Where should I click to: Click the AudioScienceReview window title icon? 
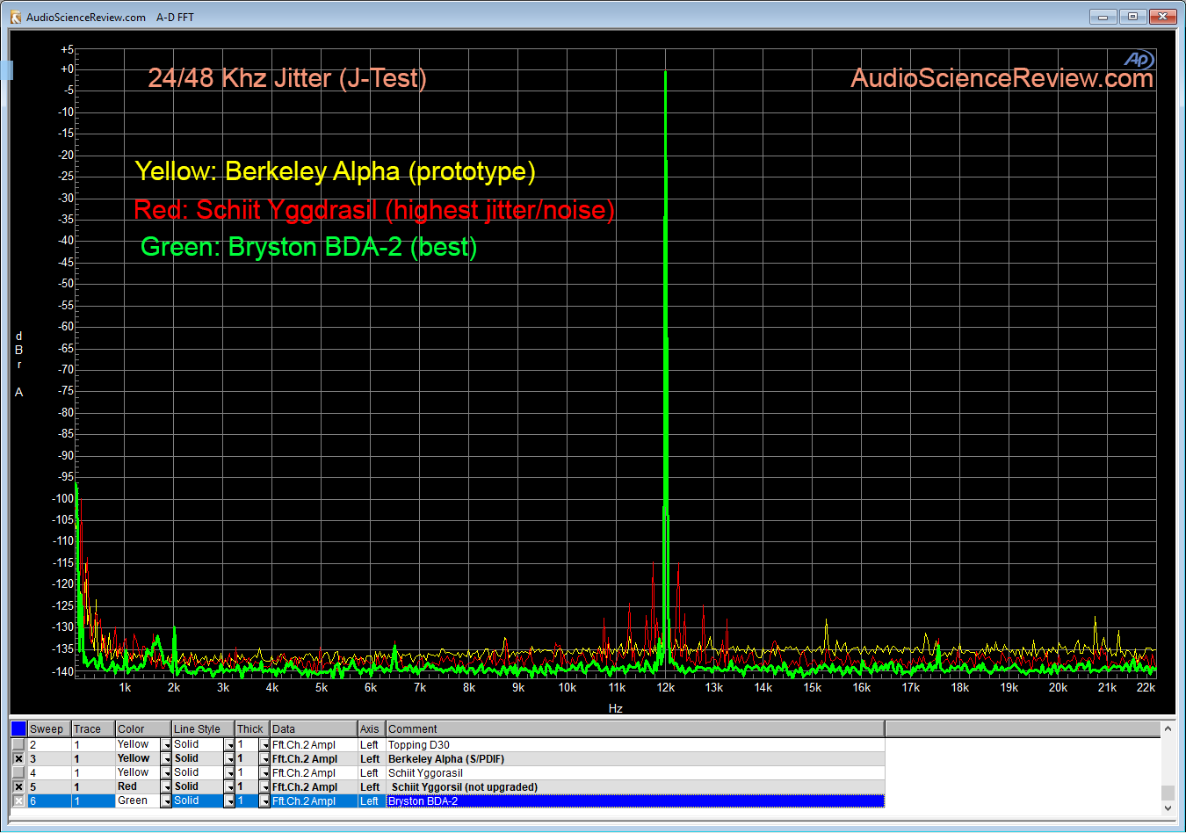coord(15,17)
